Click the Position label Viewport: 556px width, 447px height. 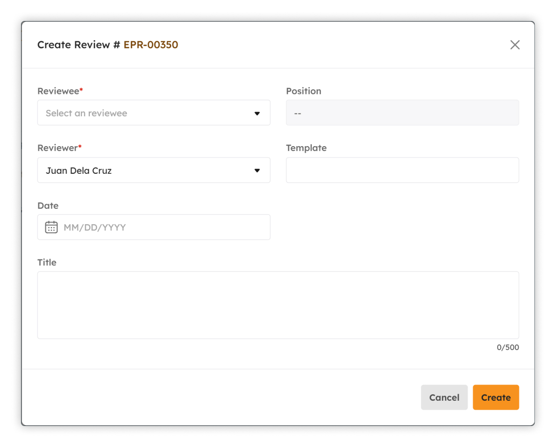(304, 91)
